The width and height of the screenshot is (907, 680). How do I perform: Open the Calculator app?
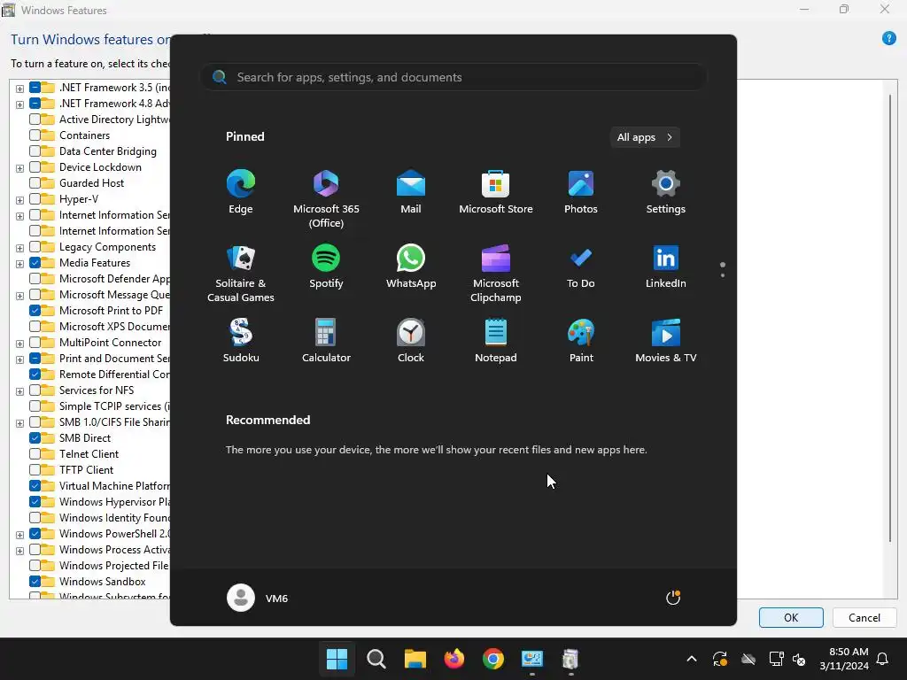coord(326,341)
